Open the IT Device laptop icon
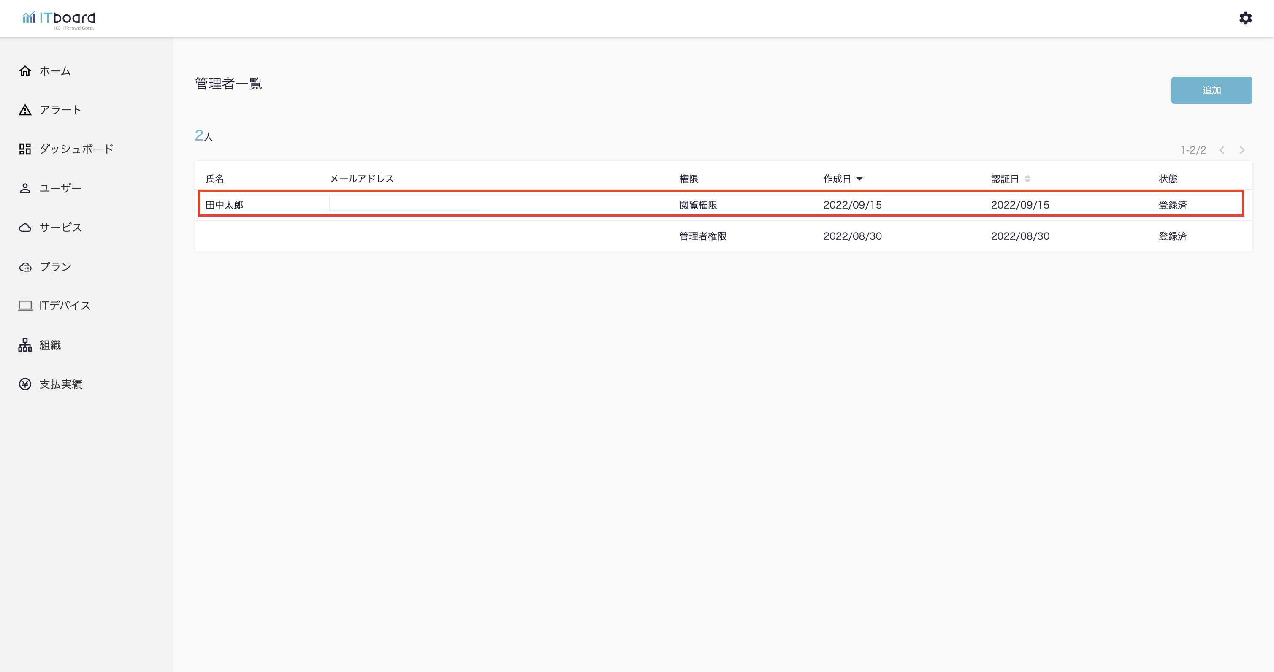This screenshot has width=1274, height=672. point(25,306)
